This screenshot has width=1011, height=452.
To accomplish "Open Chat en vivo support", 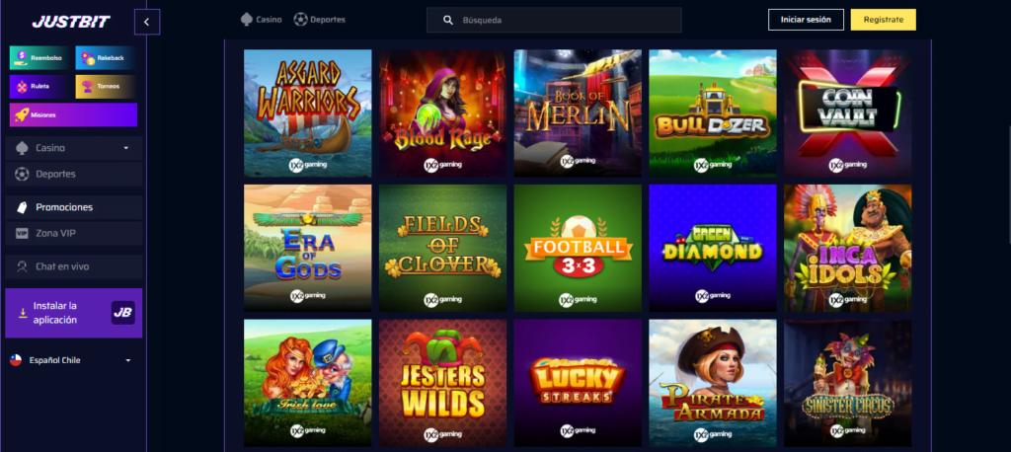I will [x=74, y=266].
